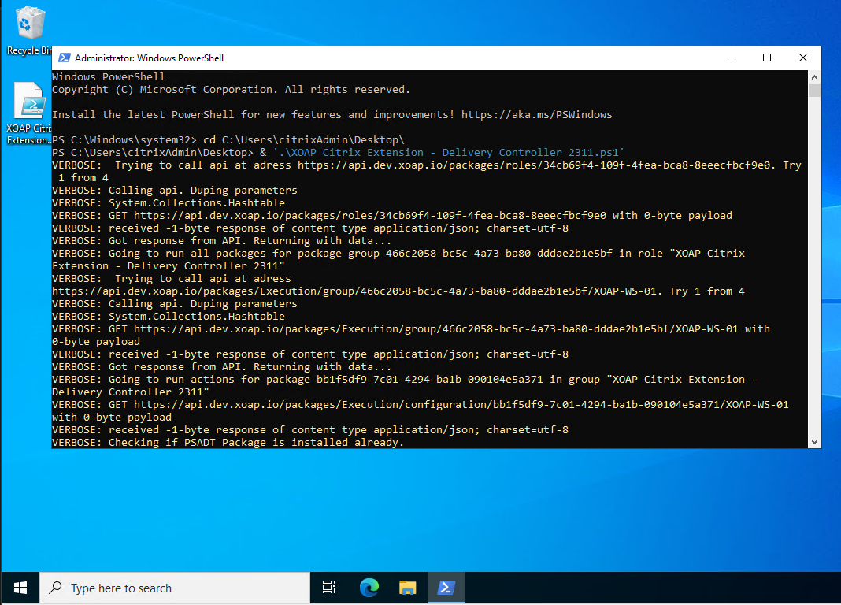Click the Start menu button

pos(20,588)
